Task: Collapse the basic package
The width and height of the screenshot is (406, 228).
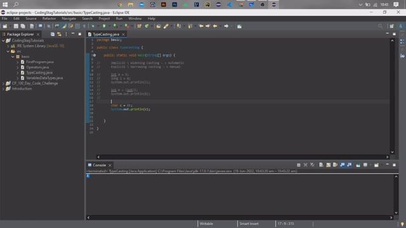Action: pos(13,56)
